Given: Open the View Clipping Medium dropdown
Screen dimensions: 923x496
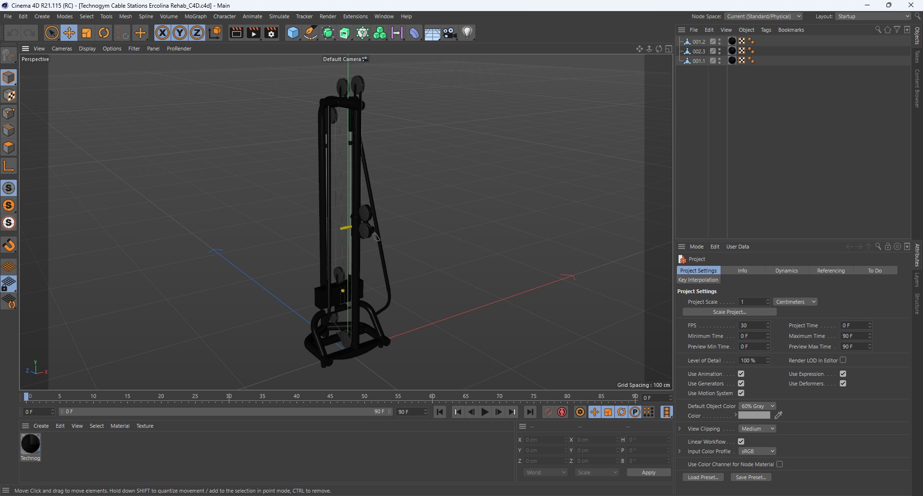Looking at the screenshot, I should tap(757, 429).
